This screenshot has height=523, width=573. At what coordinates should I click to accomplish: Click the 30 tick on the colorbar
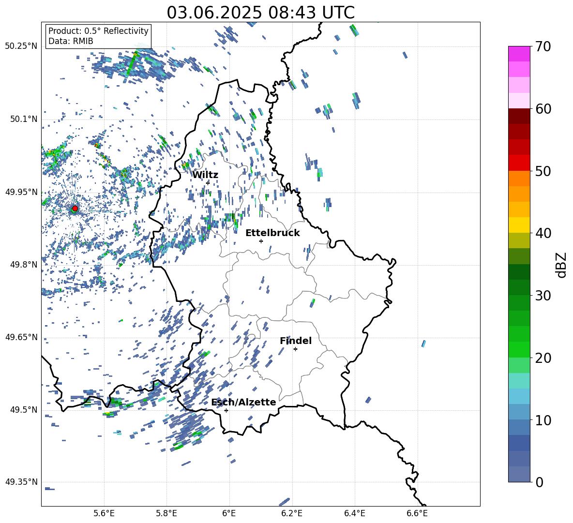pyautogui.click(x=543, y=296)
